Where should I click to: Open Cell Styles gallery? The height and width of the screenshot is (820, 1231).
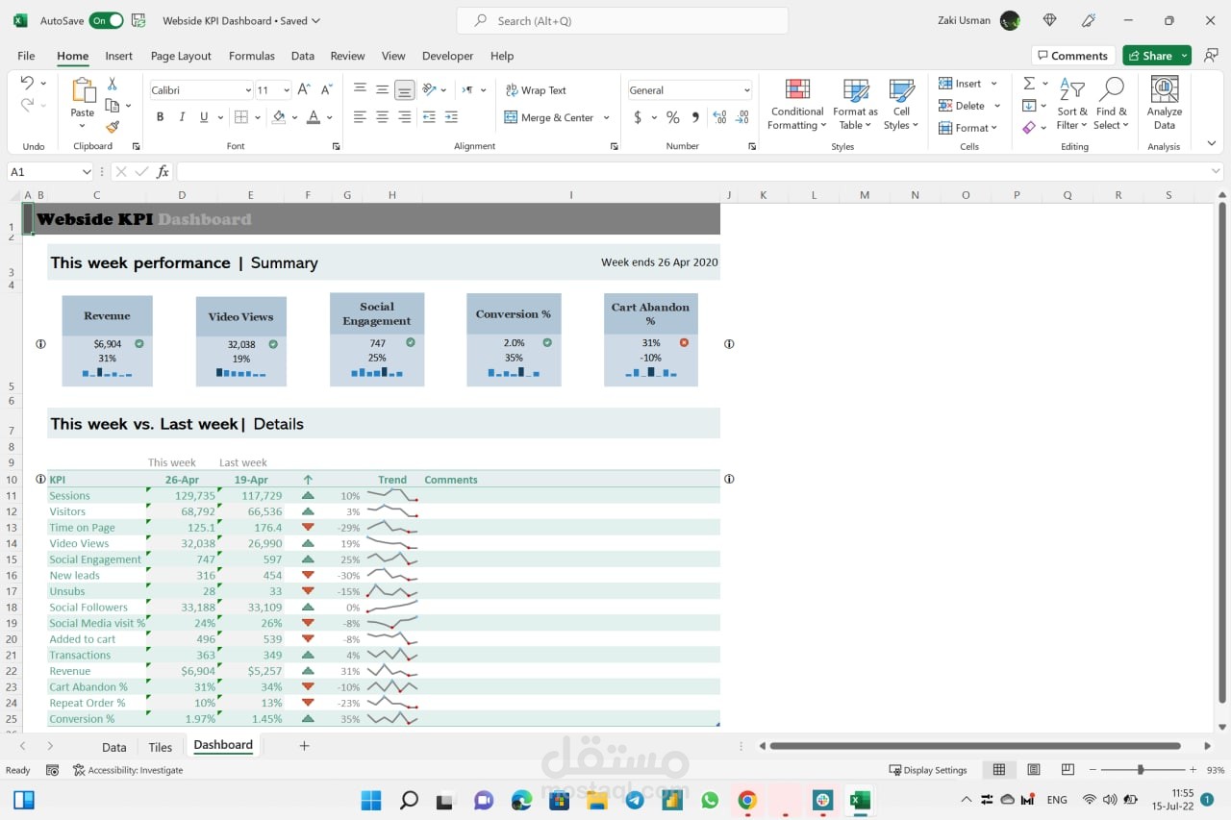tap(901, 105)
